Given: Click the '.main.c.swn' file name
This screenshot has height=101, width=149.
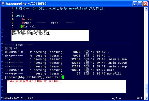Looking at the screenshot, I should tap(117, 59).
